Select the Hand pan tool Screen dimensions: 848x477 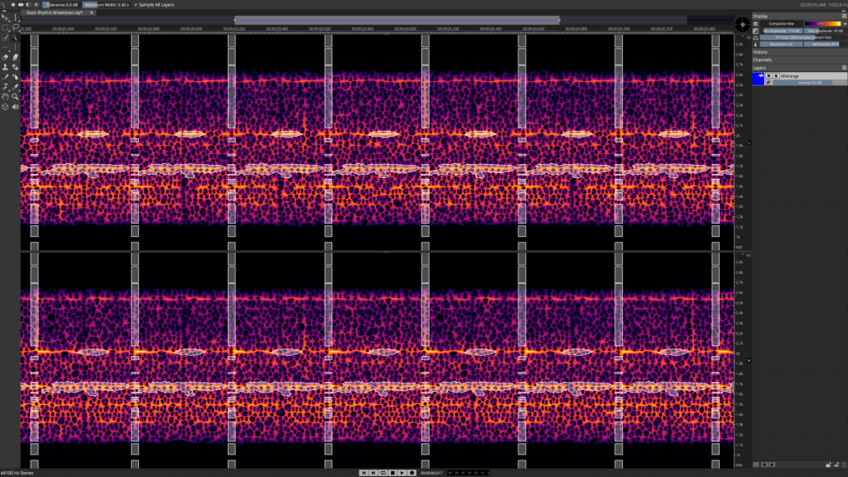click(6, 97)
